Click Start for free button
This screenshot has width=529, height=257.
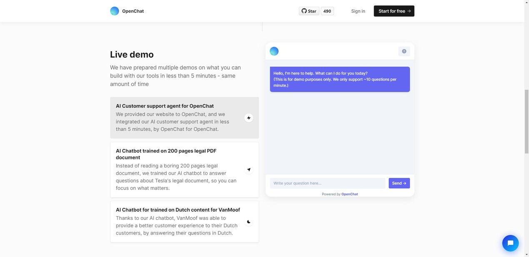pos(394,11)
